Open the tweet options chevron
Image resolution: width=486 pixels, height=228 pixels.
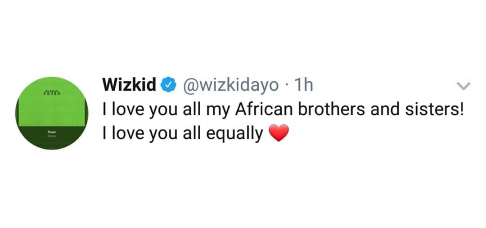pos(463,85)
